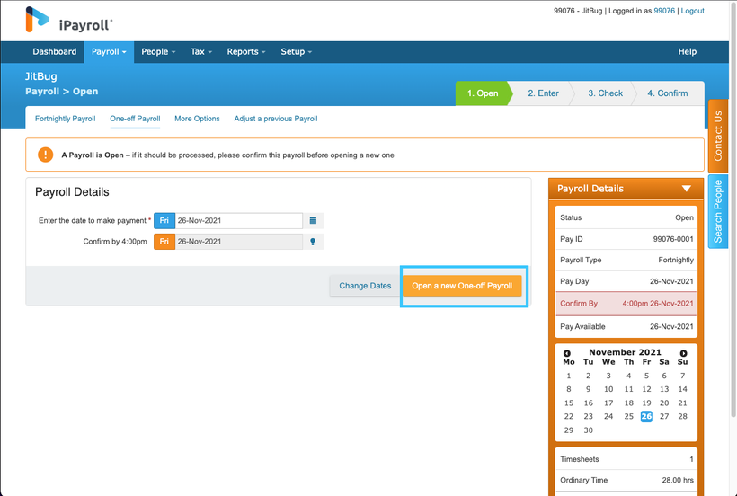This screenshot has height=496, width=737.
Task: Select highlighted 26 in November calendar
Action: click(x=646, y=416)
